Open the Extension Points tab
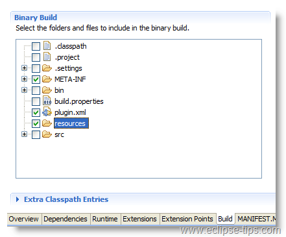This screenshot has width=286, height=237. click(x=187, y=219)
